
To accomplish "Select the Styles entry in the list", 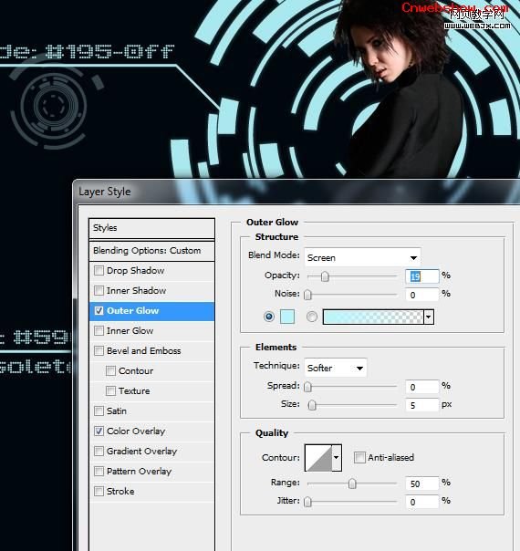I will coord(151,228).
